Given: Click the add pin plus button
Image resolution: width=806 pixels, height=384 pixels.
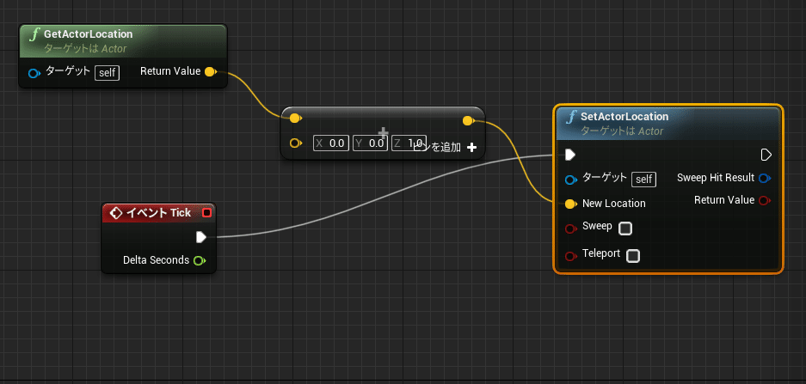Looking at the screenshot, I should click(472, 148).
